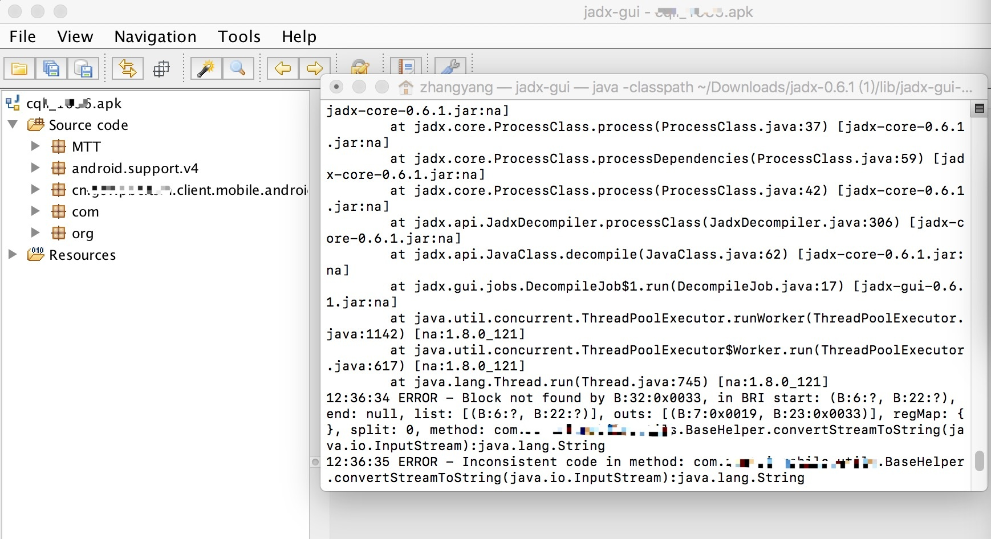Select the Source code folder label
Image resolution: width=991 pixels, height=539 pixels.
click(x=88, y=125)
